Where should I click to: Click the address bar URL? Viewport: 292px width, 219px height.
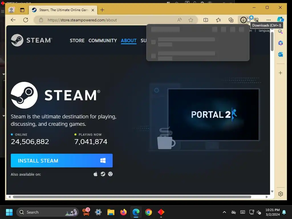coord(82,20)
